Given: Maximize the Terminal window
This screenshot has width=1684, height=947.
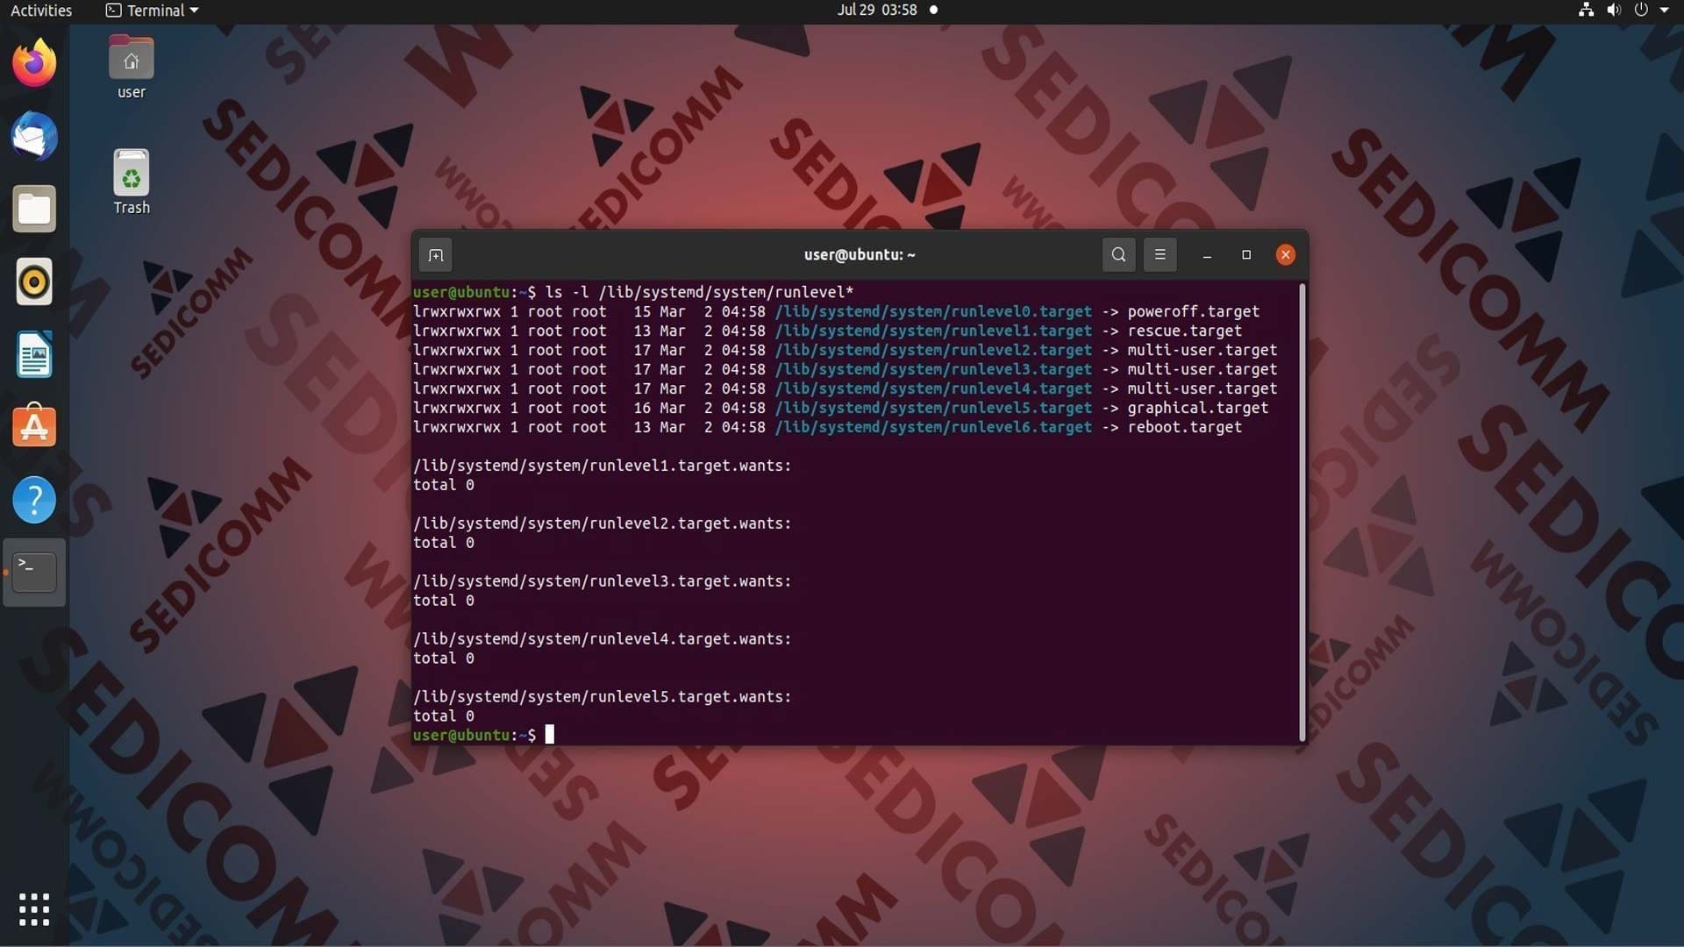Looking at the screenshot, I should pyautogui.click(x=1246, y=254).
